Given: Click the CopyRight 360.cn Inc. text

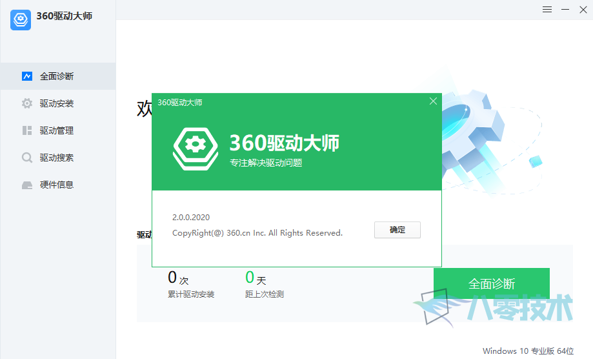Looking at the screenshot, I should click(257, 233).
